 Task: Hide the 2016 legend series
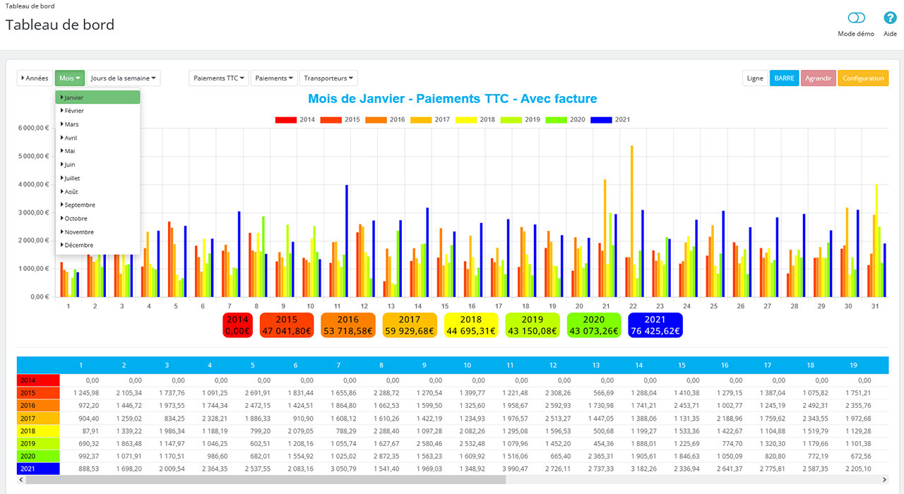point(385,120)
